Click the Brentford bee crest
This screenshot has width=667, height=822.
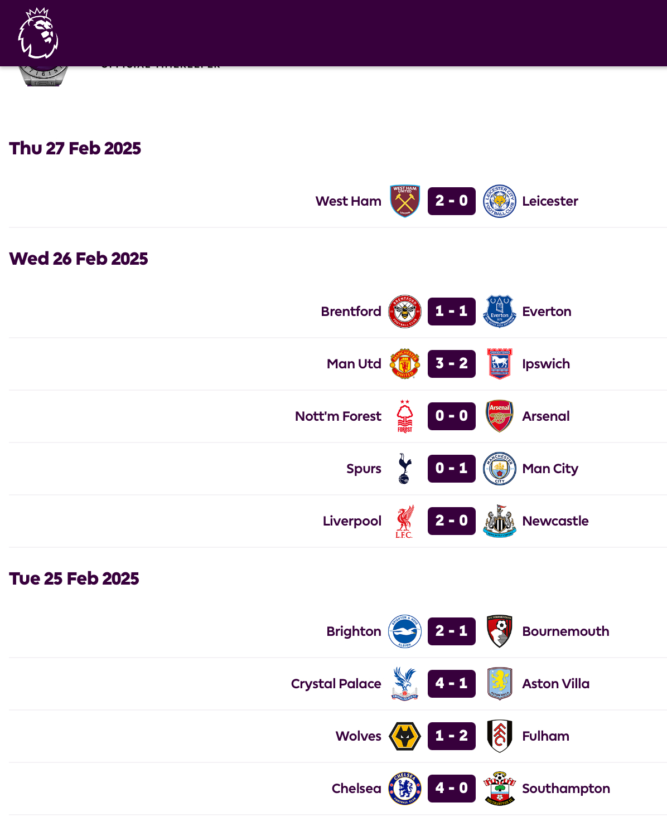click(405, 312)
